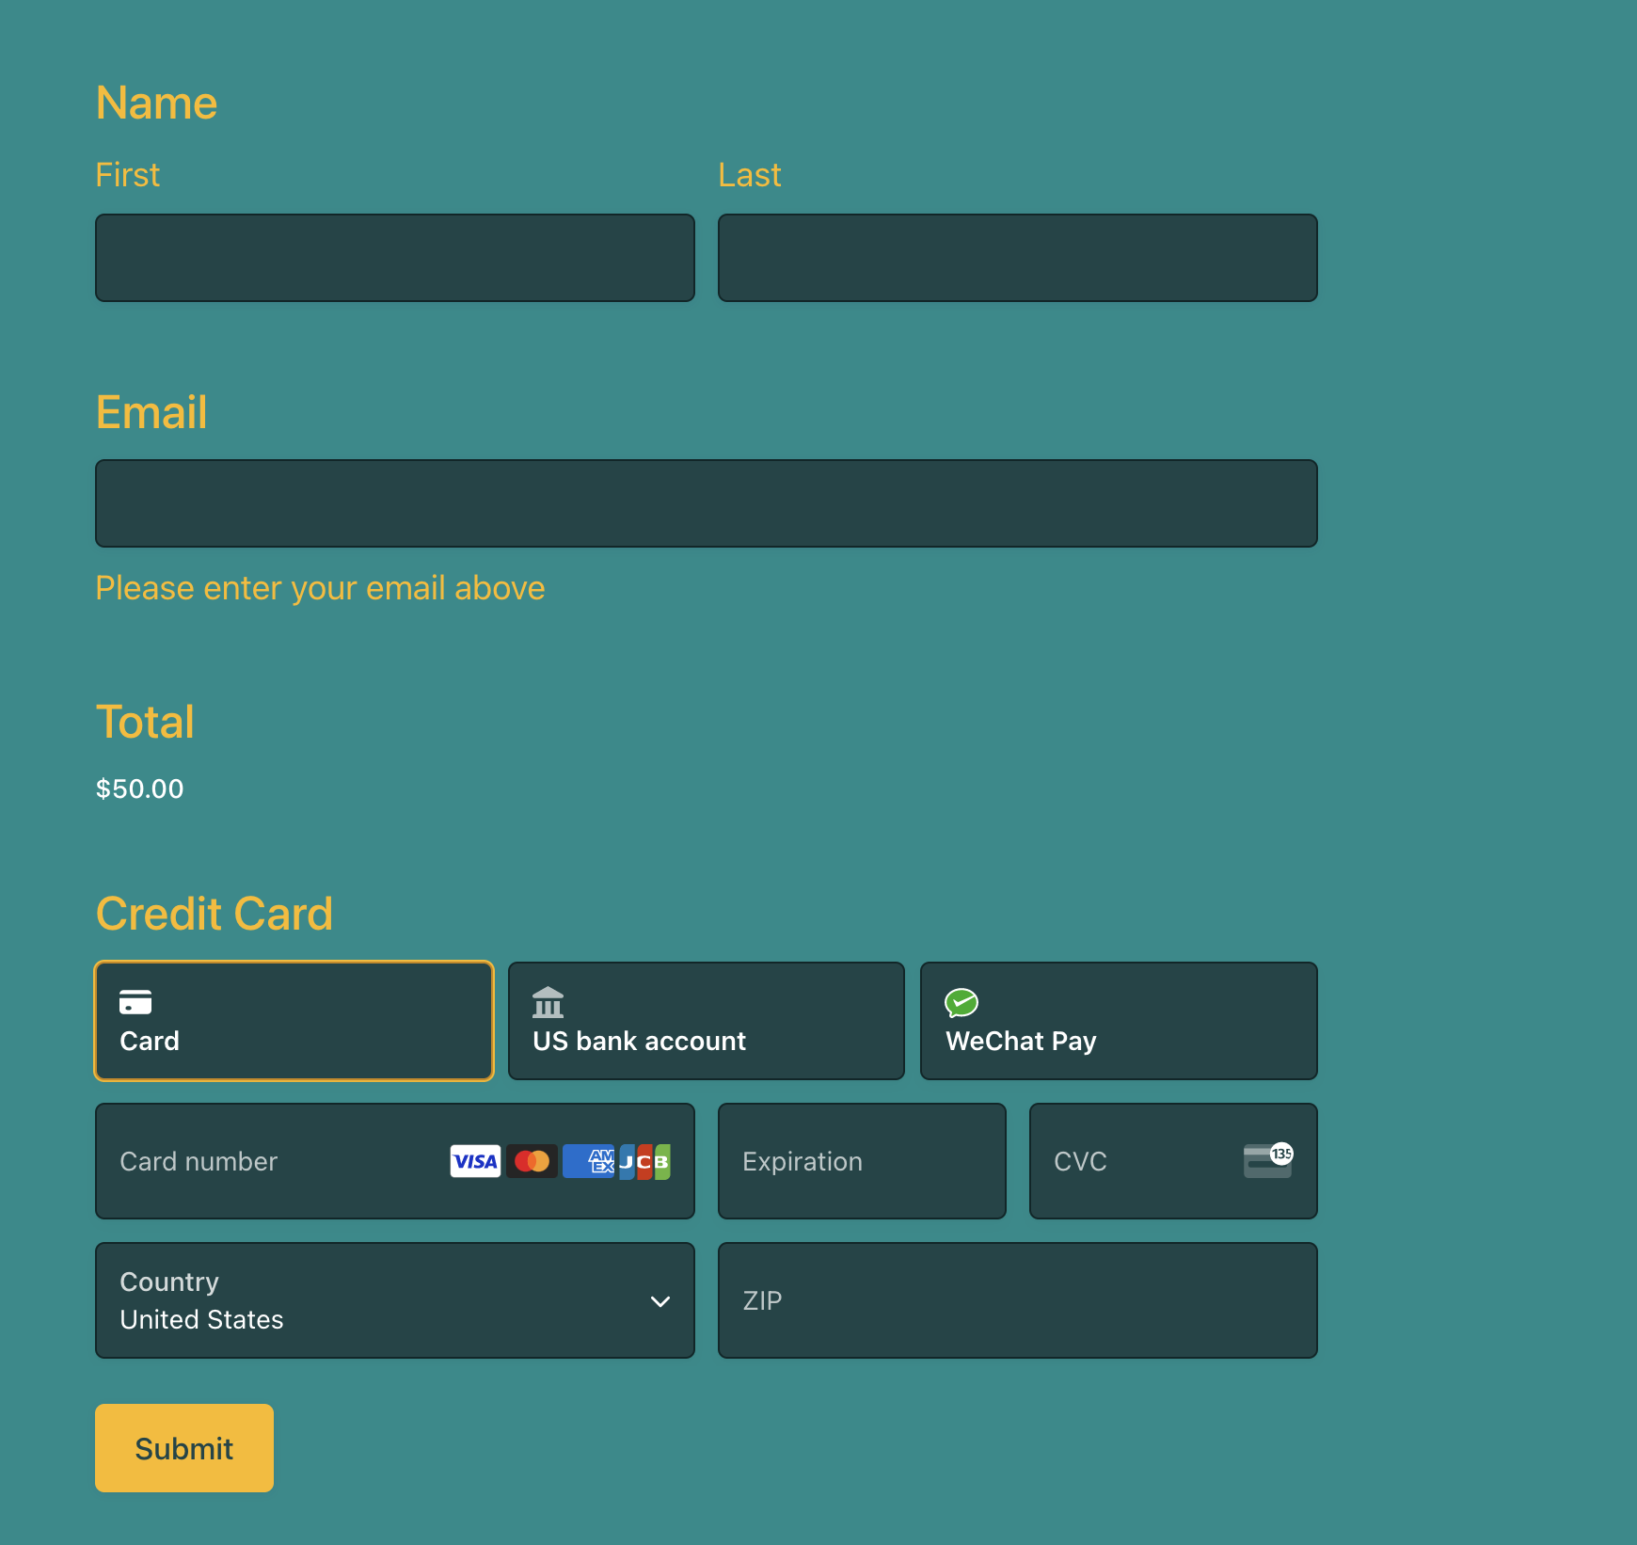Image resolution: width=1637 pixels, height=1545 pixels.
Task: Focus the Card number input field
Action: 263,1161
